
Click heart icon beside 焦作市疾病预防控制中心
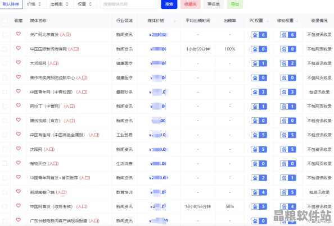(x=19, y=77)
